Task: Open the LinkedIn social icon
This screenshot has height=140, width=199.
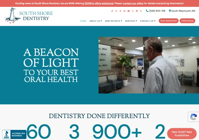Action: [x=137, y=11]
